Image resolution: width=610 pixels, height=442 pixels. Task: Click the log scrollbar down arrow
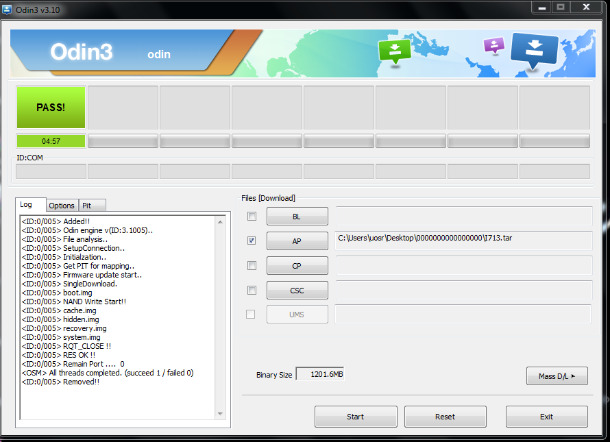220,414
